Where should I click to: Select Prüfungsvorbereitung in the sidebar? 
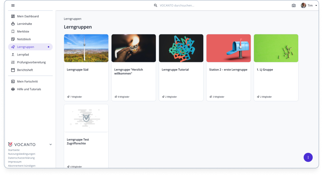click(x=31, y=62)
